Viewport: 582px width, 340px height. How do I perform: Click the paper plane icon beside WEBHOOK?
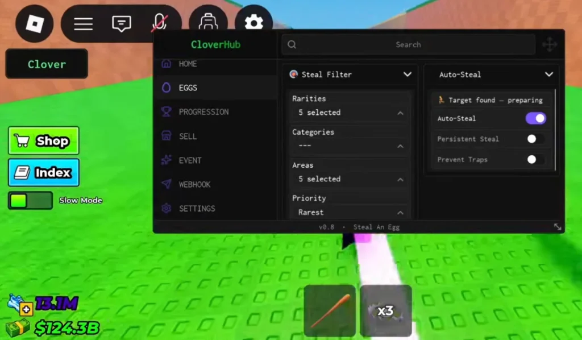point(167,184)
